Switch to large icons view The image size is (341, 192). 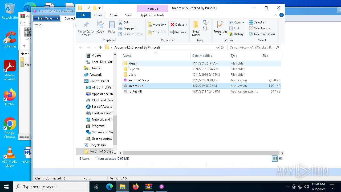pyautogui.click(x=280, y=158)
